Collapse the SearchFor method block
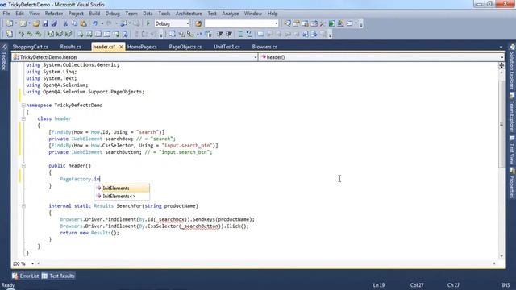 (23, 206)
